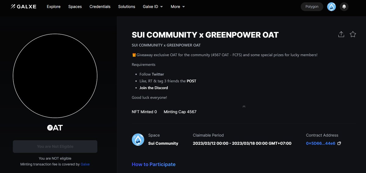Copy the contract address with copy icon
The image size is (366, 173).
click(x=339, y=143)
